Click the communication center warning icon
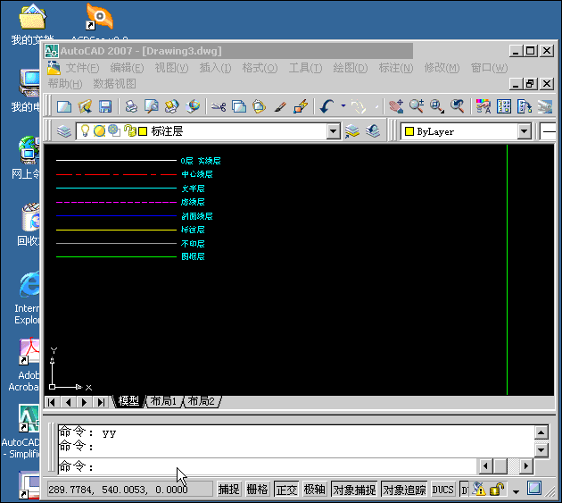 (479, 489)
